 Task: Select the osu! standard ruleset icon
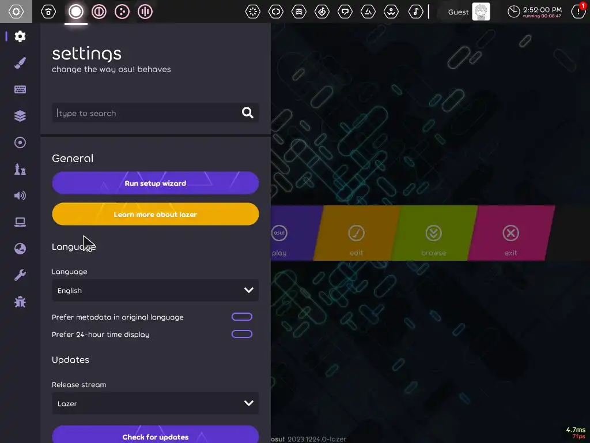(75, 12)
